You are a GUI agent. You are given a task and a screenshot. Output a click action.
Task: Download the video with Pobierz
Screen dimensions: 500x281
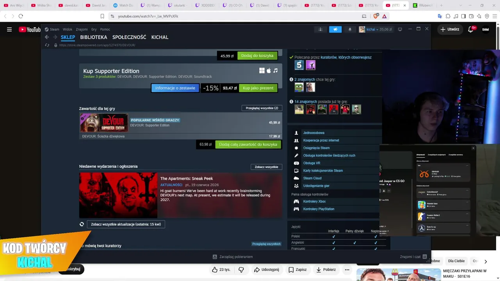tap(326, 270)
